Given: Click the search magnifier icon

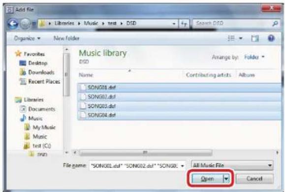Looking at the screenshot, I should [x=275, y=24].
